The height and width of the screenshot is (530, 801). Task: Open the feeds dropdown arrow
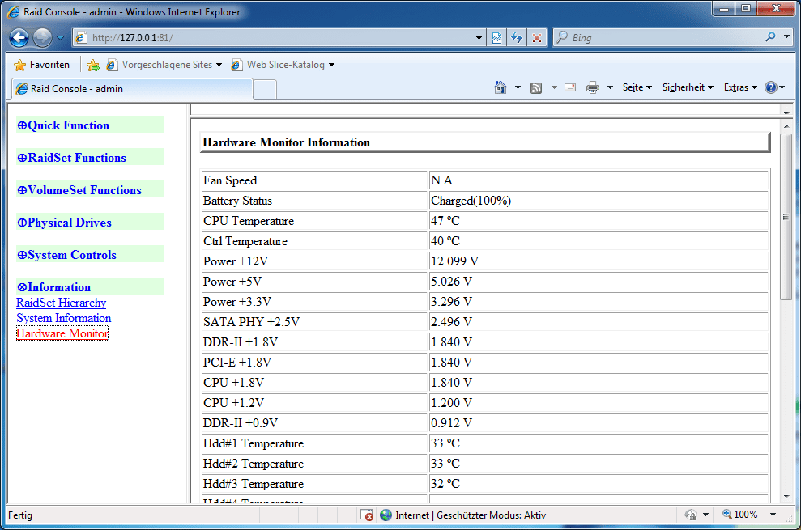554,88
